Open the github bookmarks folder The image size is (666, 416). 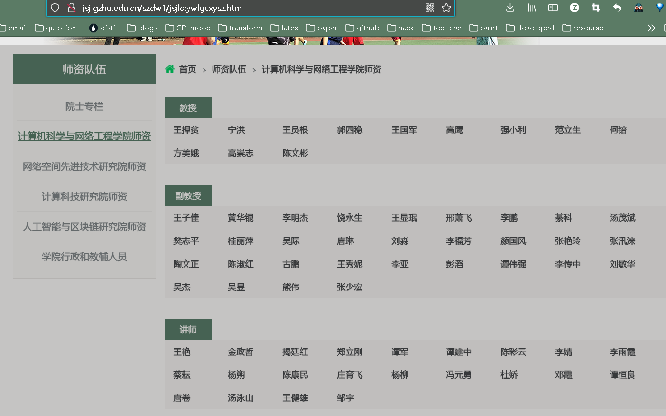pos(362,28)
